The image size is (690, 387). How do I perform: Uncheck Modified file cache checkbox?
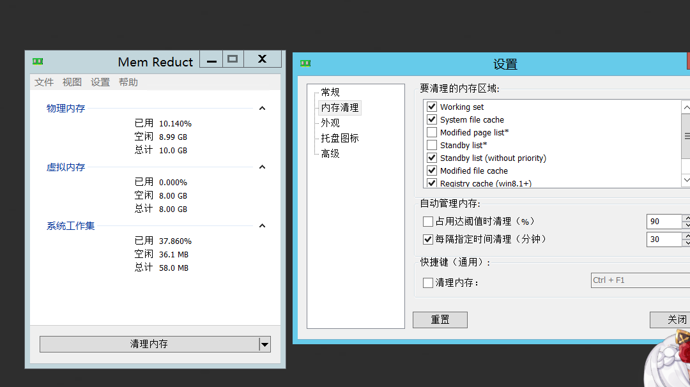432,171
